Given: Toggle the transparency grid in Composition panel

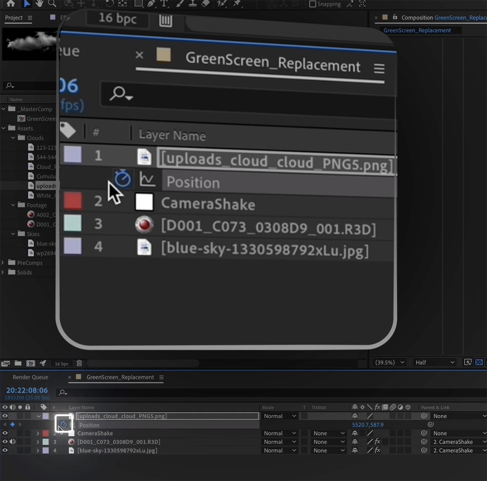Looking at the screenshot, I should tap(479, 362).
